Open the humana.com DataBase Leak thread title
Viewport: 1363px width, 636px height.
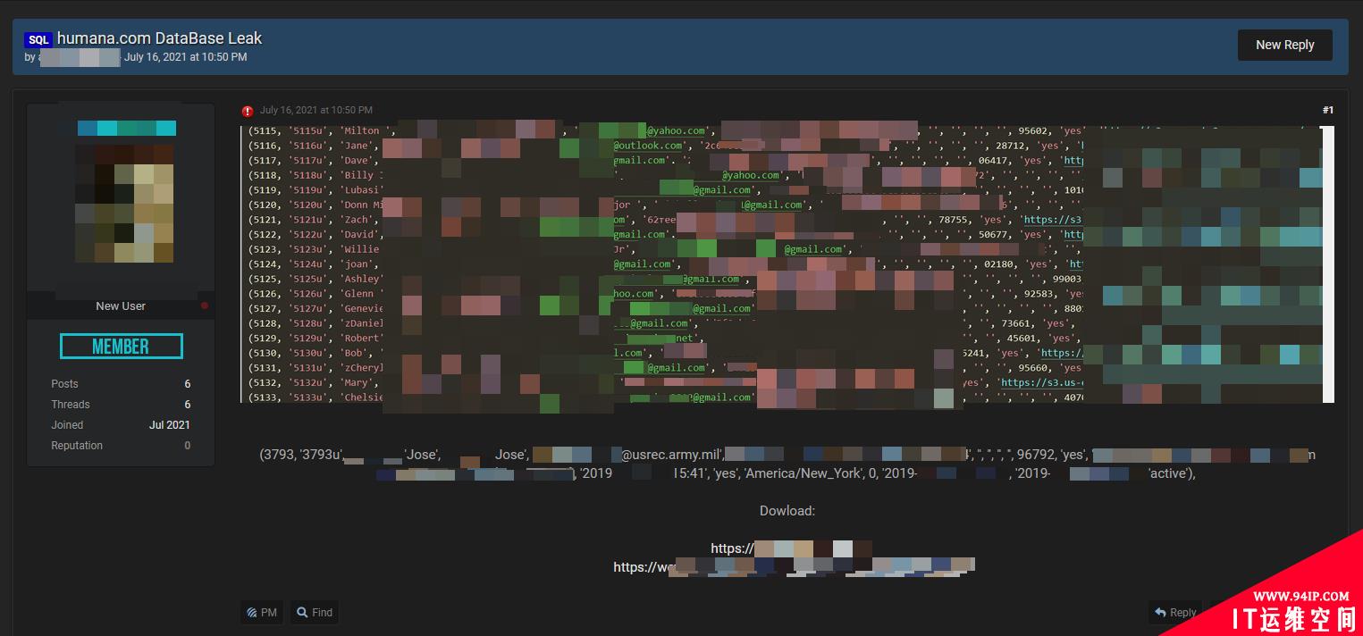[x=159, y=38]
